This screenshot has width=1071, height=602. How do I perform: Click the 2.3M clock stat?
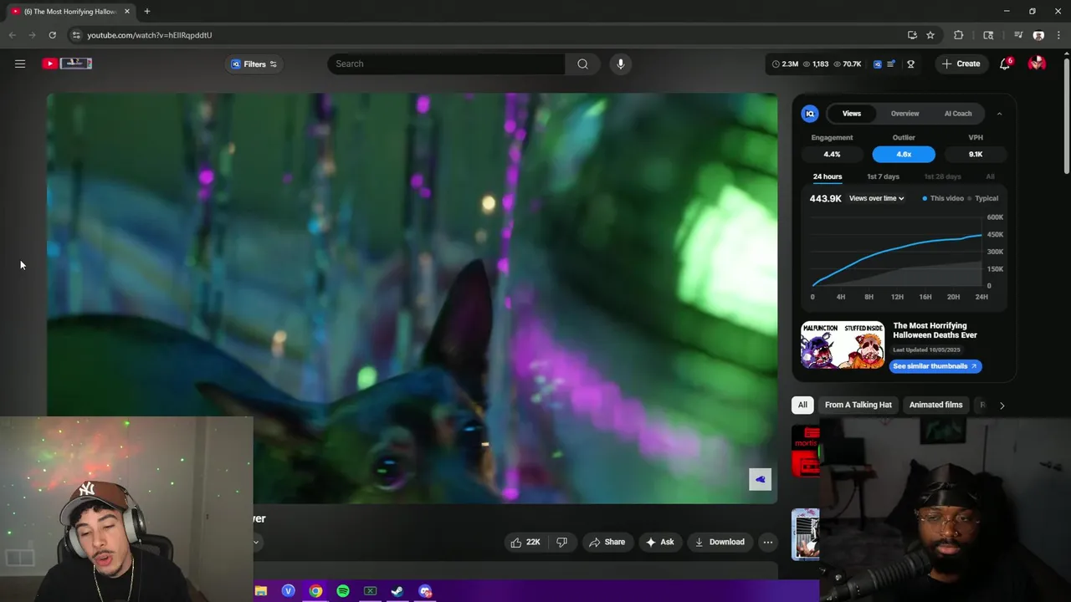(x=785, y=64)
